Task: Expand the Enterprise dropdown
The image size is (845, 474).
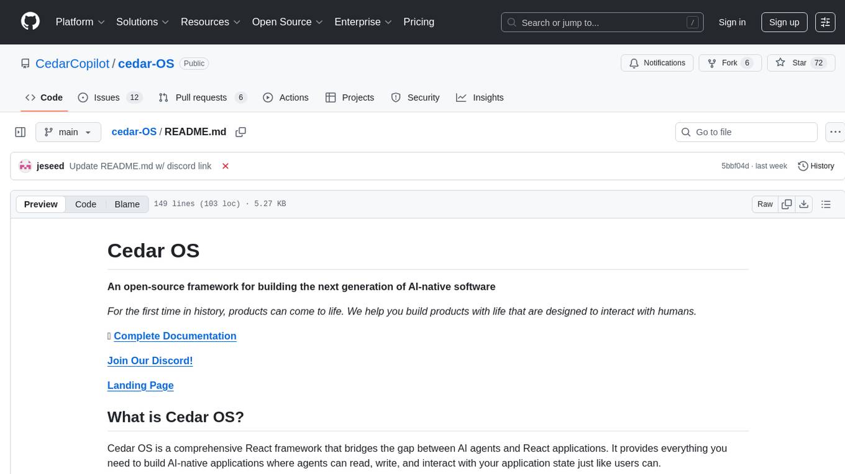Action: (363, 22)
